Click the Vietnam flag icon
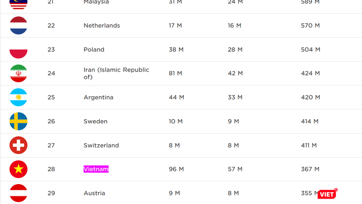The width and height of the screenshot is (362, 204). [19, 169]
